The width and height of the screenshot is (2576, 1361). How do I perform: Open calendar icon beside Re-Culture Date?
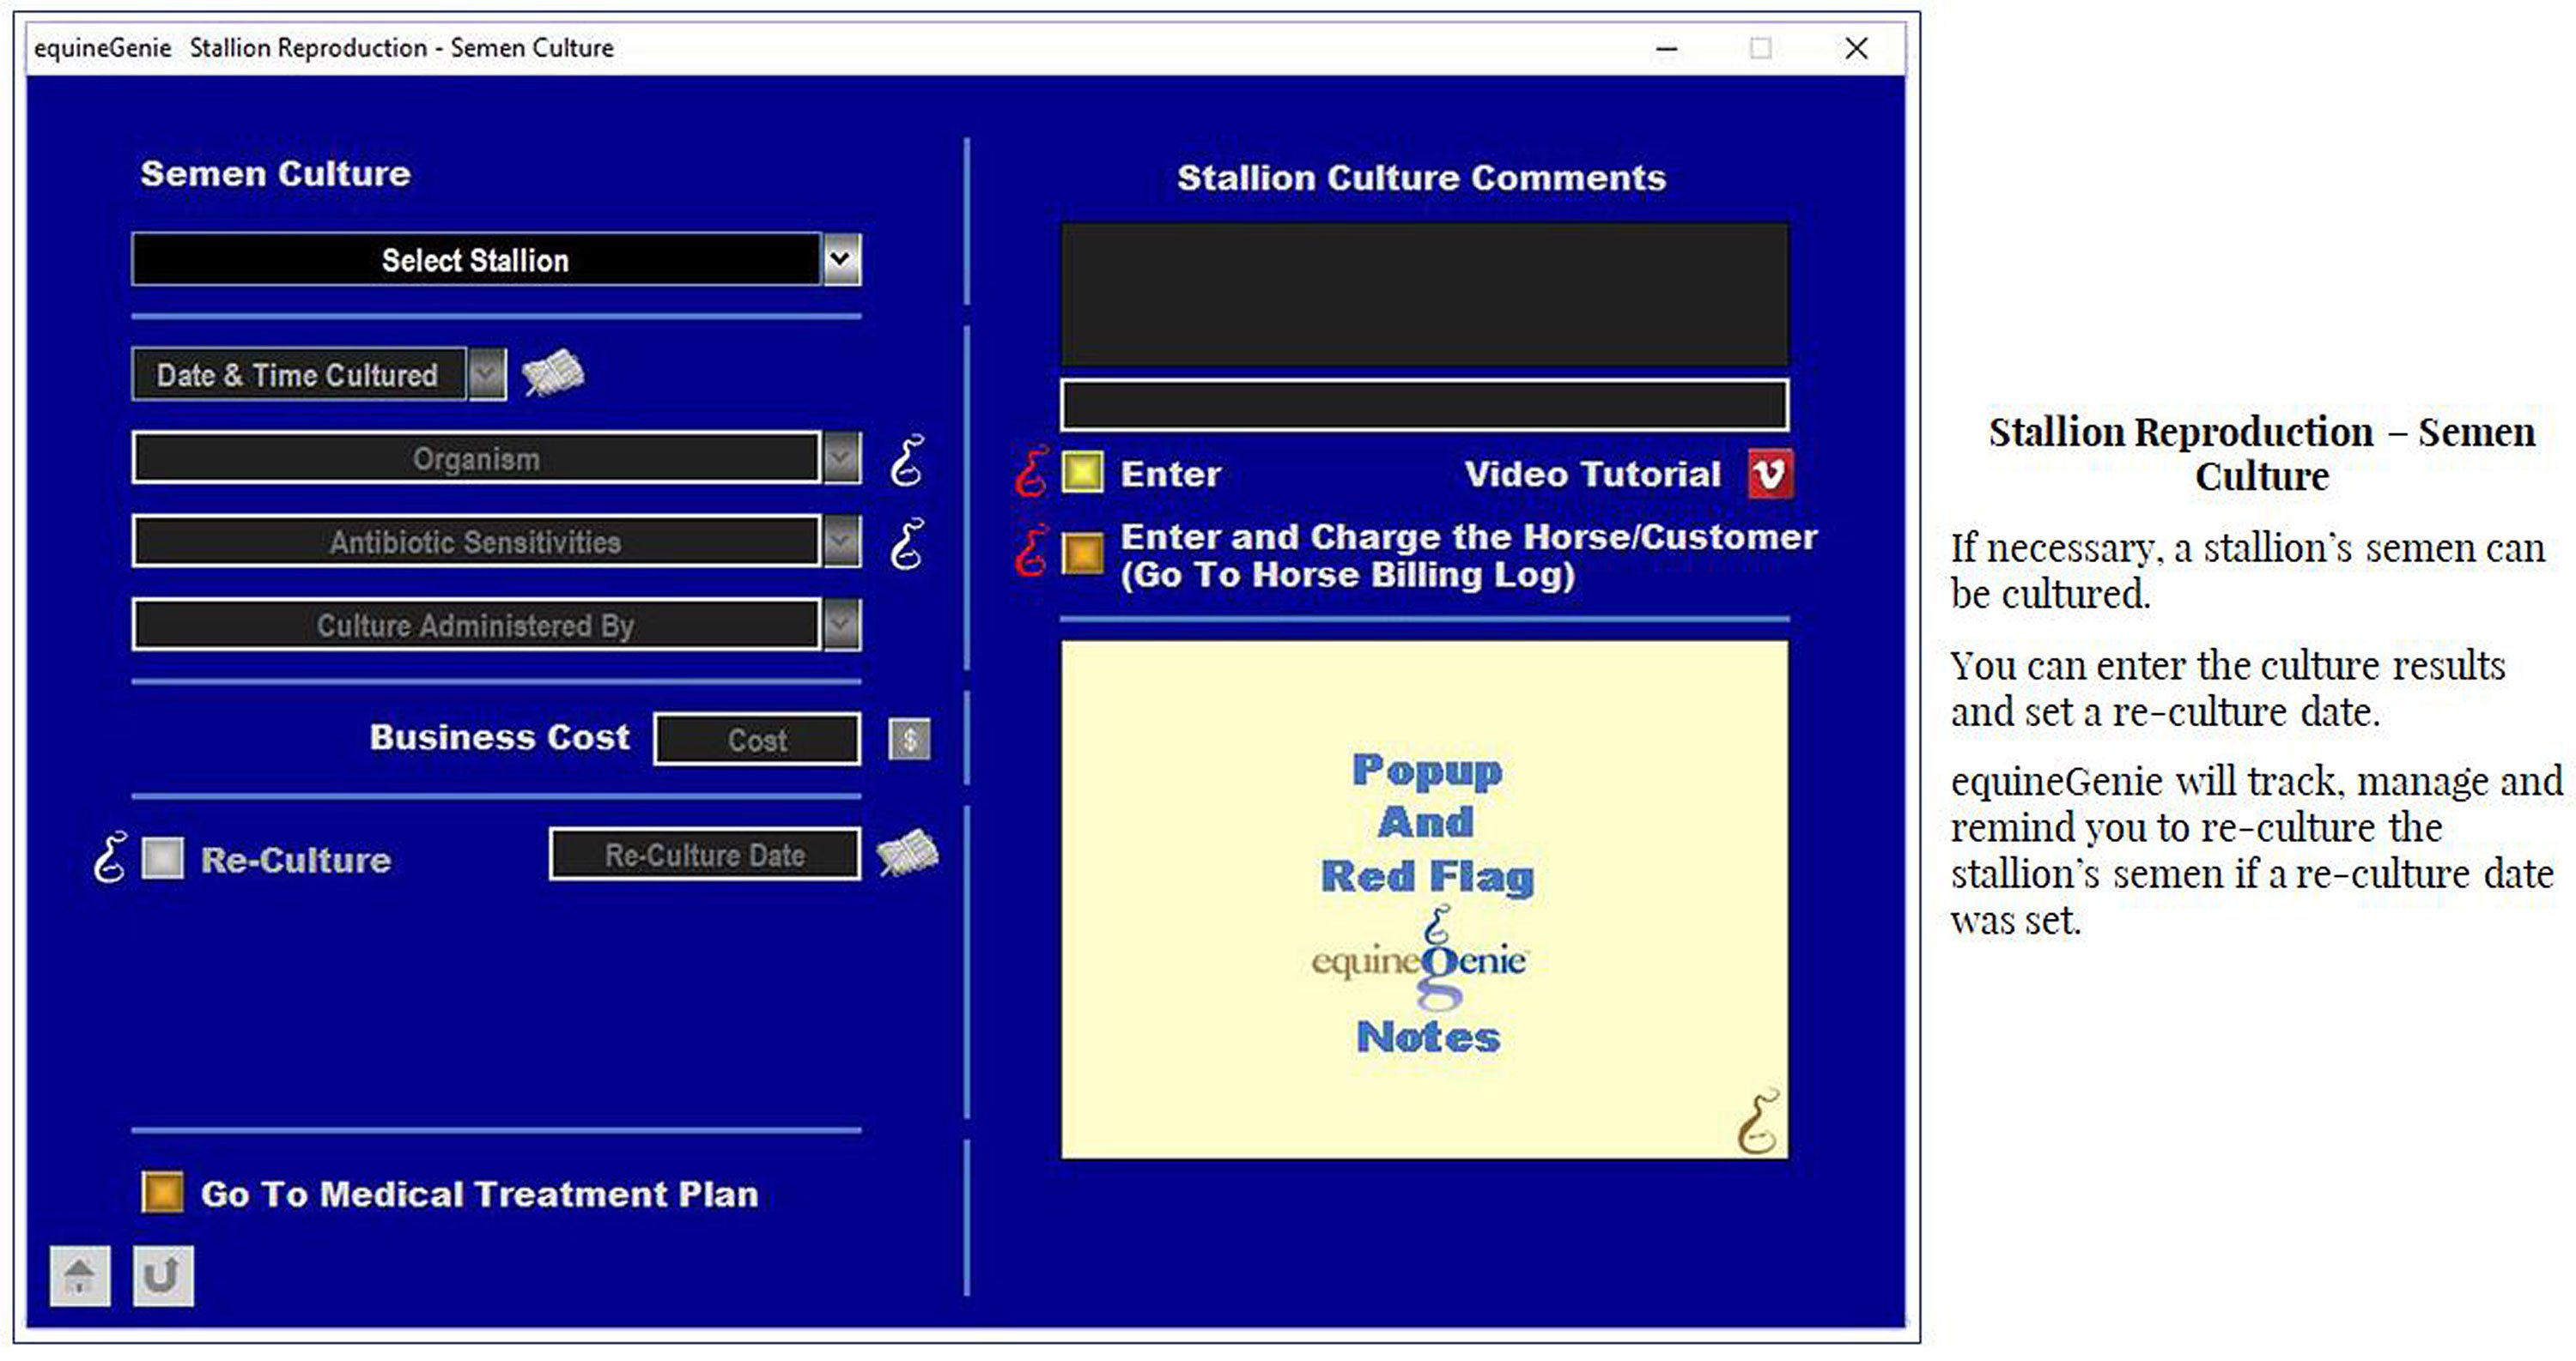(907, 853)
